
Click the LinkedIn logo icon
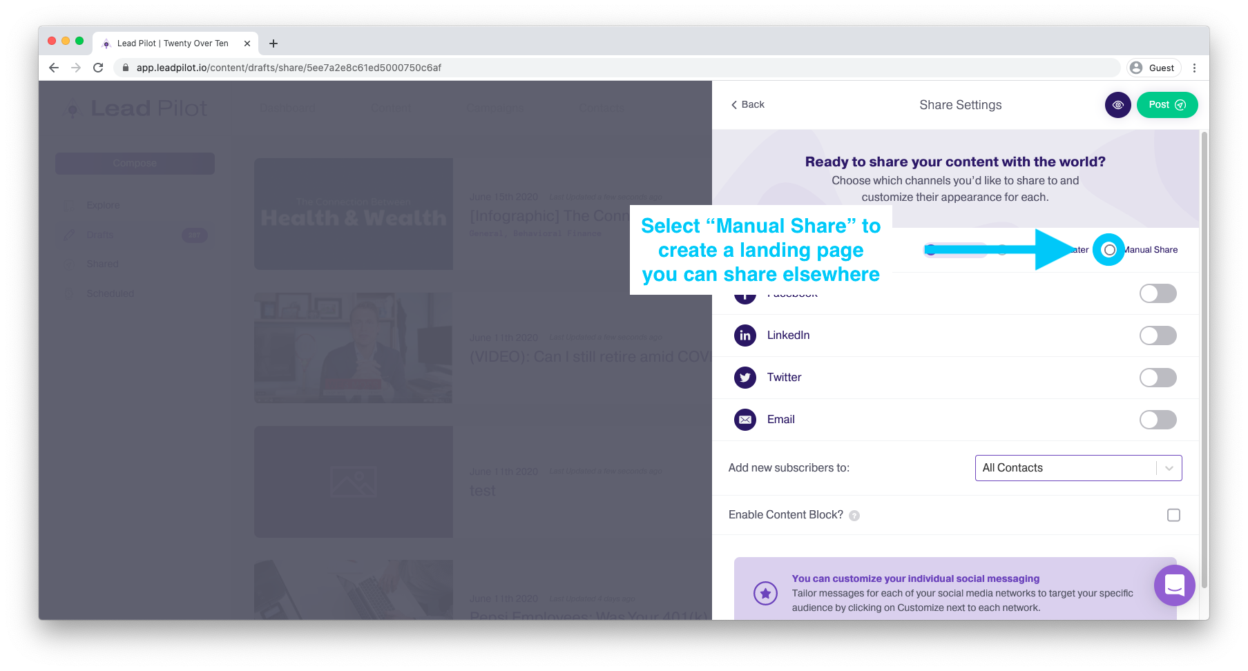click(x=745, y=335)
